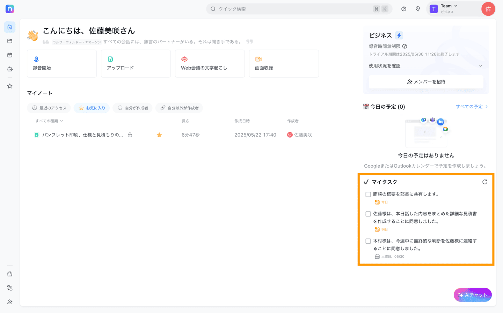Click the 長さ column header
The width and height of the screenshot is (503, 313).
[185, 121]
